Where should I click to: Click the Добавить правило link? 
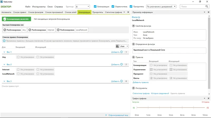tap(141, 82)
